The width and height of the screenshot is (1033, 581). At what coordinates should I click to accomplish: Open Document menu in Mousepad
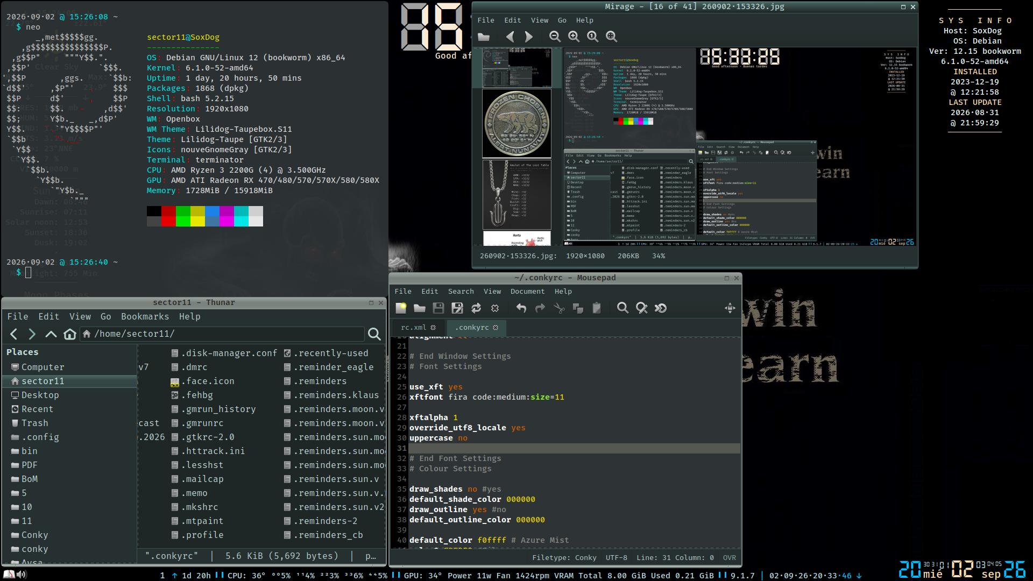527,292
